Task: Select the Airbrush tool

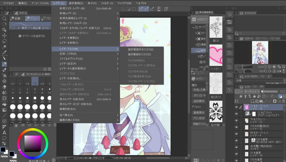Action: [x=4, y=75]
